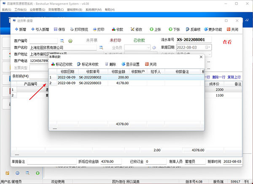Click the 已收订金 field
The width and height of the screenshot is (253, 184).
point(156,161)
